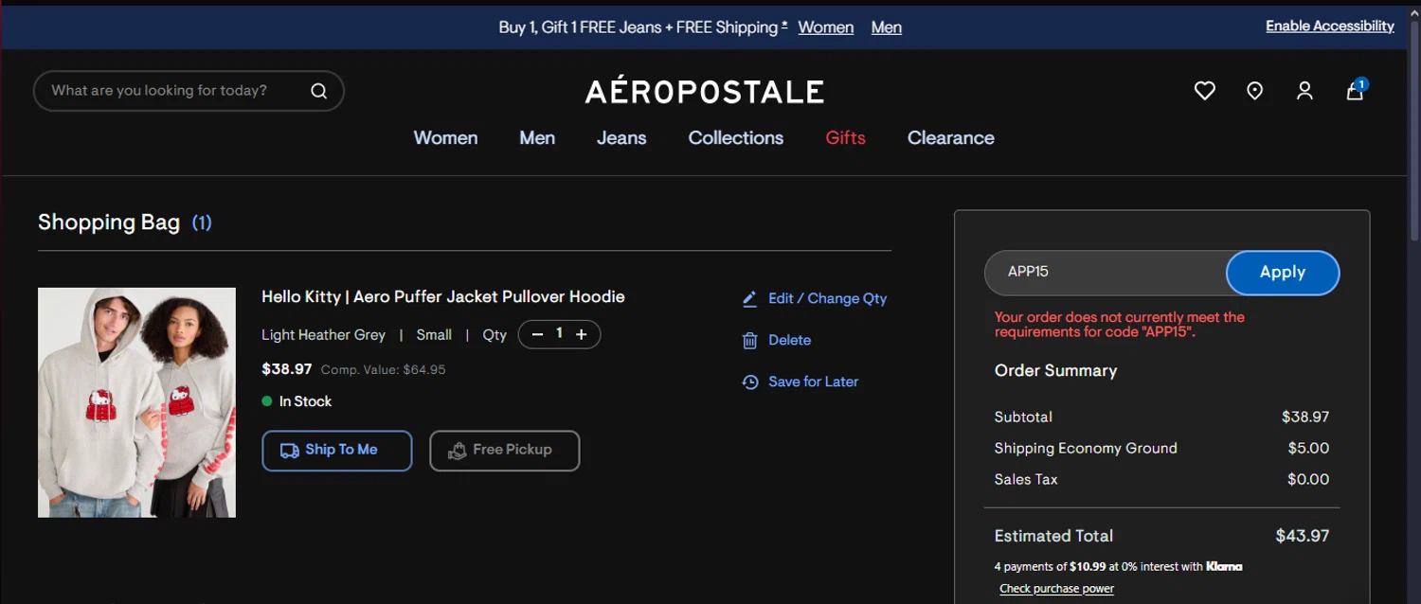
Task: Click the promo code input field
Action: coord(1106,273)
